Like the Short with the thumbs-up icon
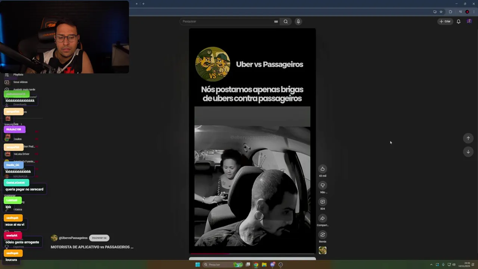 tap(323, 169)
